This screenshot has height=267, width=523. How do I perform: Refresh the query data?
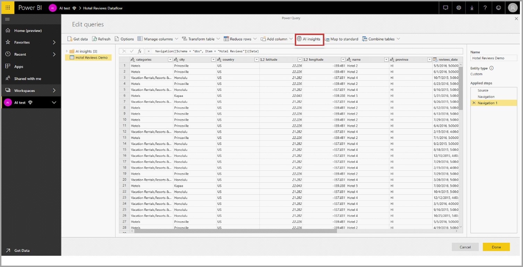tap(101, 39)
